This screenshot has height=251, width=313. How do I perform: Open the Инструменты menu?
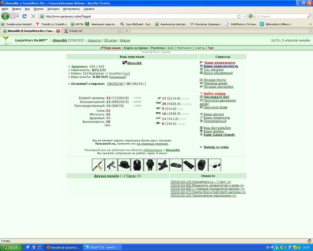[71, 9]
